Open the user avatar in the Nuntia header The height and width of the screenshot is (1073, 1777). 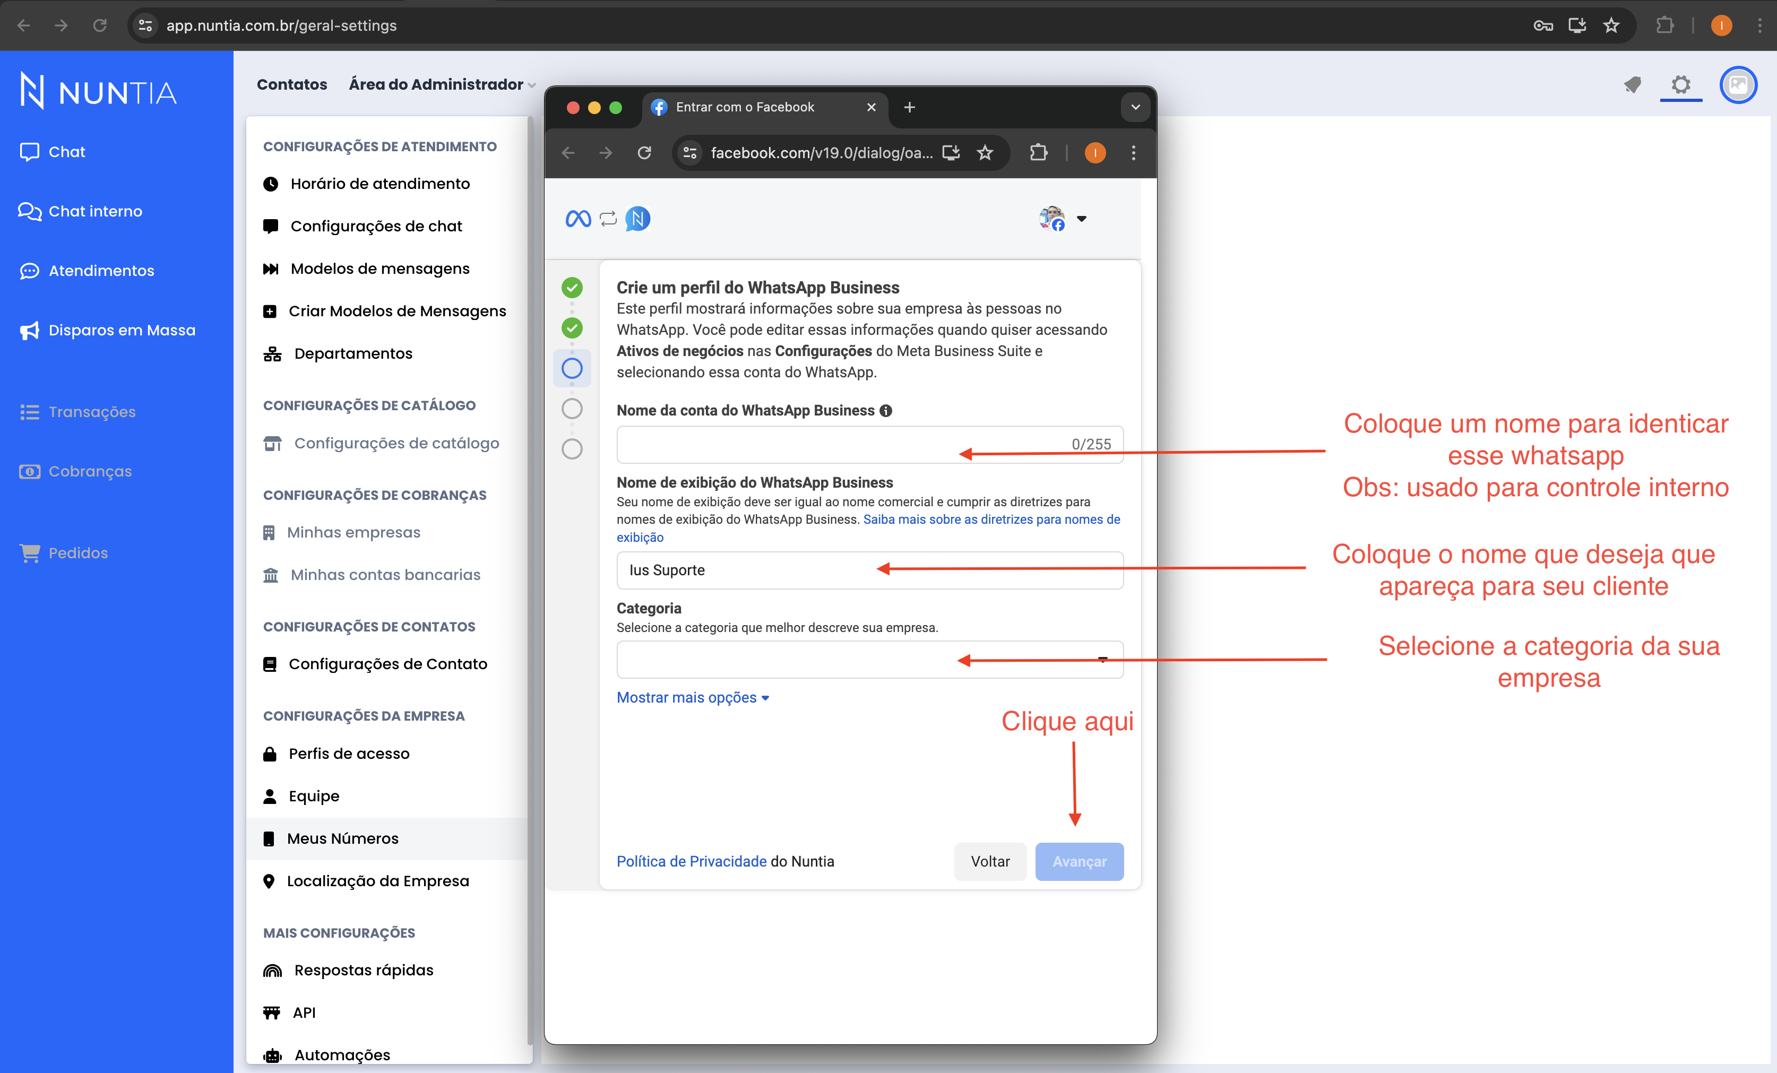point(1738,85)
